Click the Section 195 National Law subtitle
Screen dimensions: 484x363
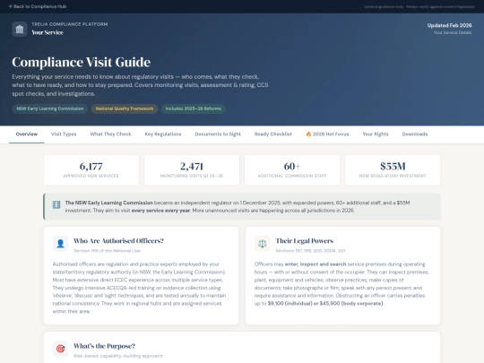tap(107, 251)
